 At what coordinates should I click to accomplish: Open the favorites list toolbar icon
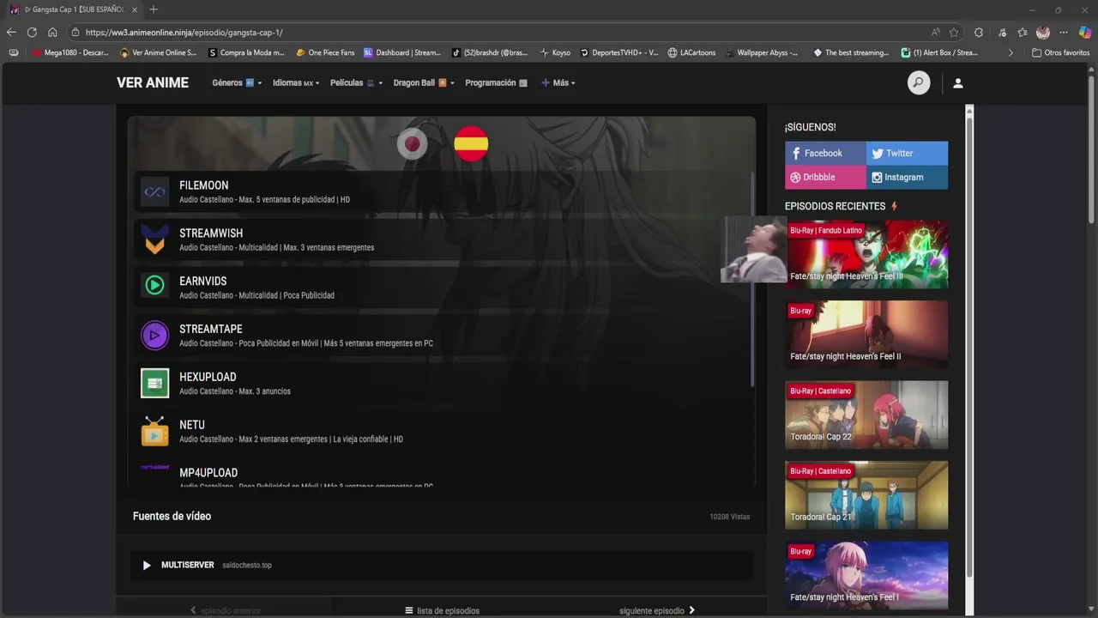[x=1023, y=32]
